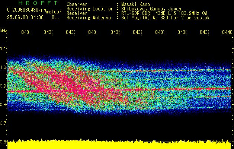Select the RTL-SDR SDR# 43dB receiver details

[x=164, y=13]
